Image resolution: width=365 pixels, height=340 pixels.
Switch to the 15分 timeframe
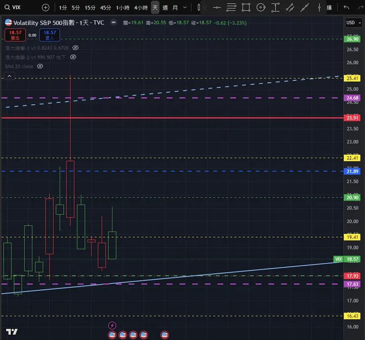[x=90, y=8]
